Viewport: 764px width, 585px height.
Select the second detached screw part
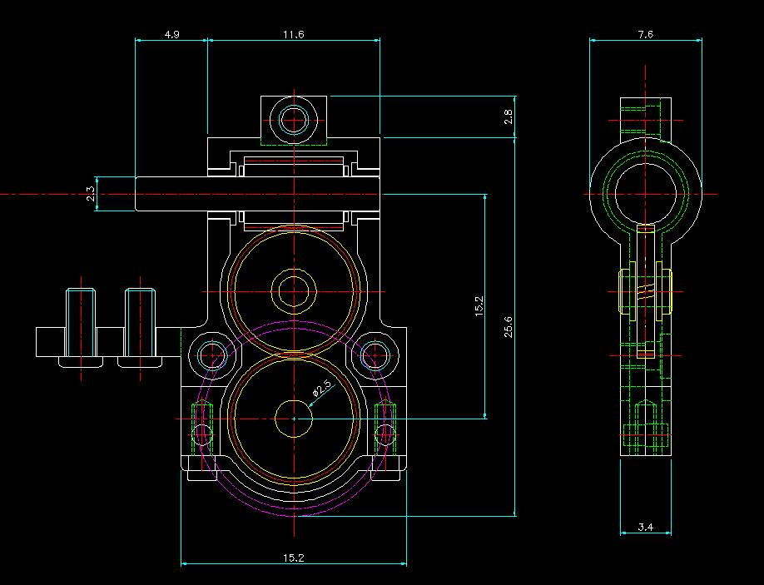[140, 327]
